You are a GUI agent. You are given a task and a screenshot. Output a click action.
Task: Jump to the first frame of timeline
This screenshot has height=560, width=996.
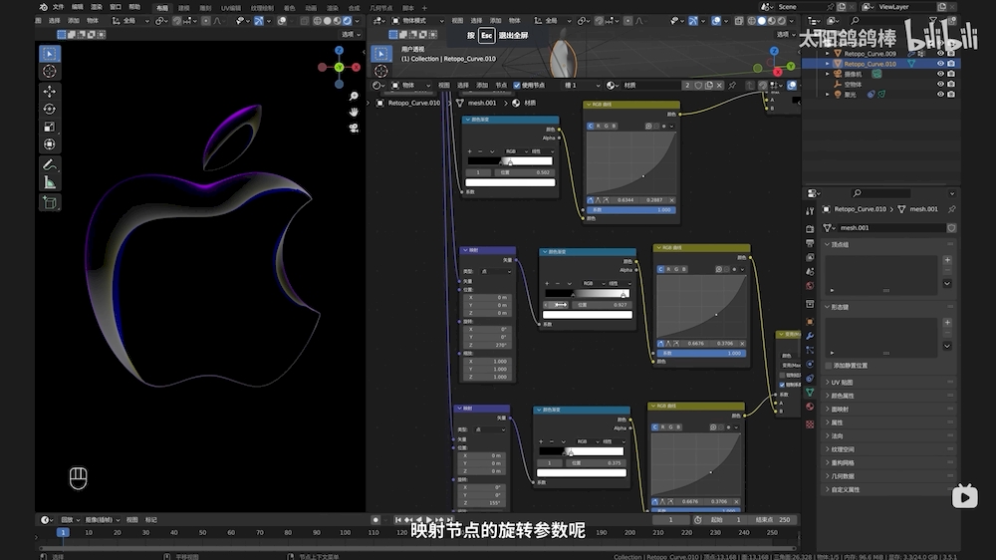pyautogui.click(x=398, y=520)
